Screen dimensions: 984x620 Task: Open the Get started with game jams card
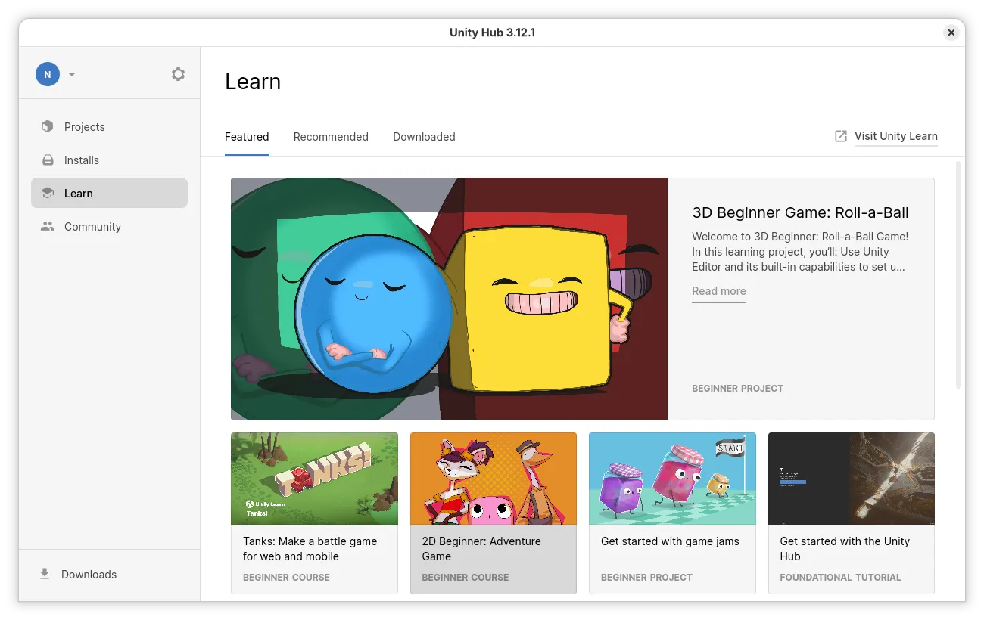[x=672, y=513]
